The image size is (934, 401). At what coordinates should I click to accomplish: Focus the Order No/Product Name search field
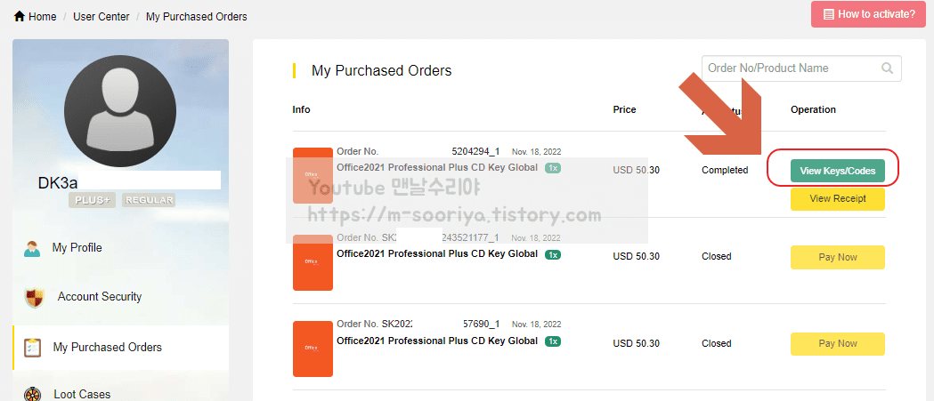pyautogui.click(x=801, y=68)
